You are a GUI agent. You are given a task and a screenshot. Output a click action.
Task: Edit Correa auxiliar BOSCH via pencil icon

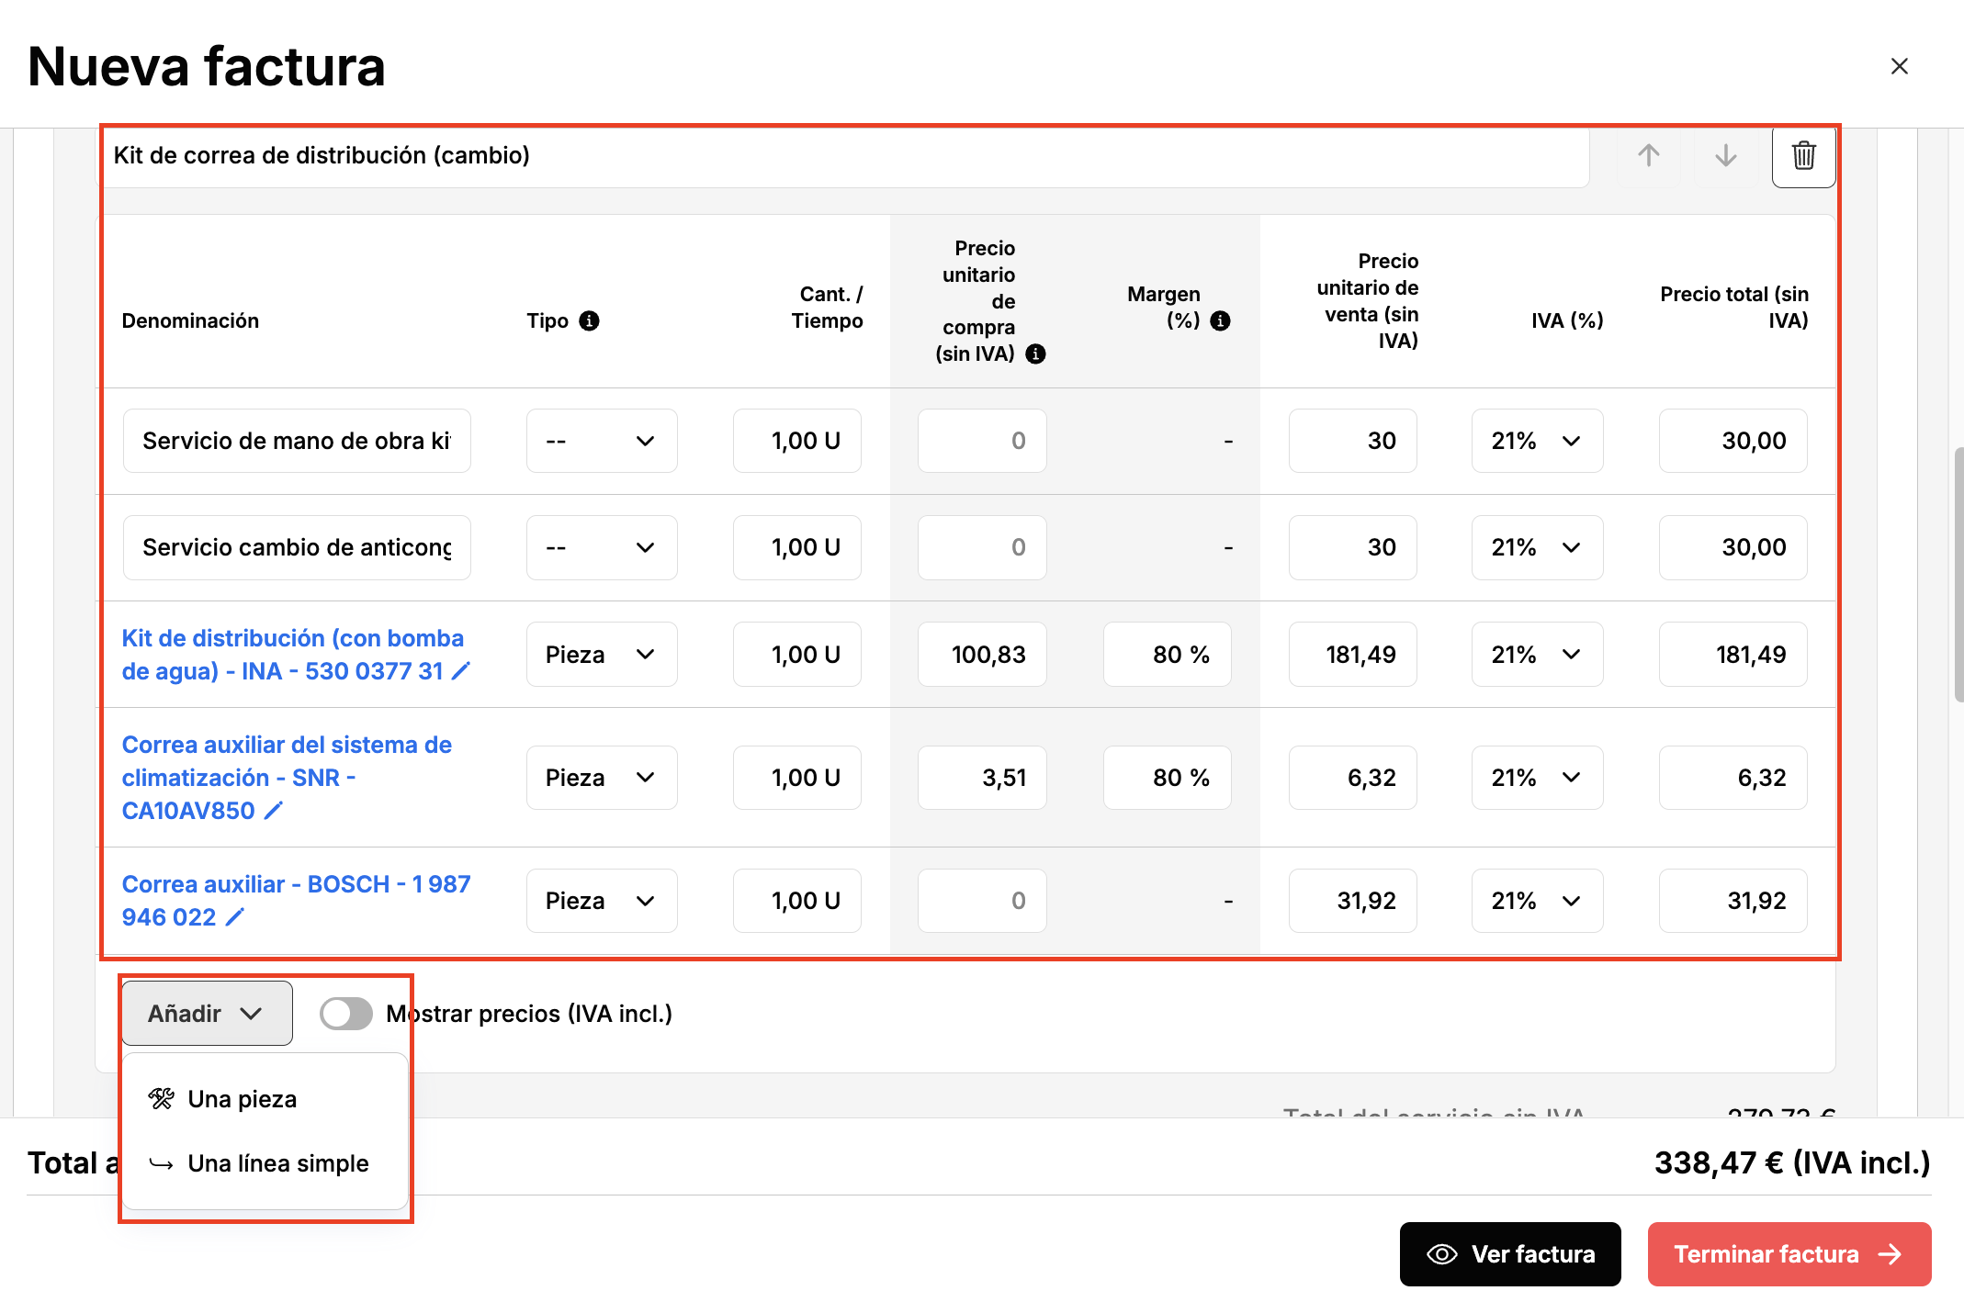(235, 917)
